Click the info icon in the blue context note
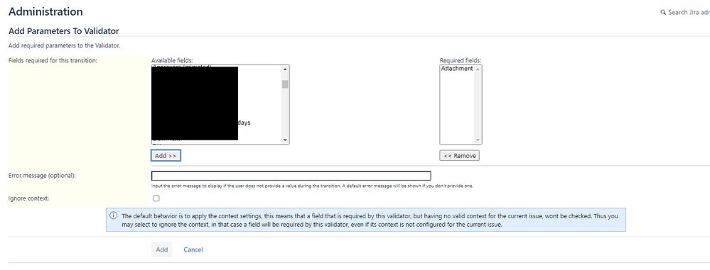This screenshot has height=270, width=710. tap(113, 215)
